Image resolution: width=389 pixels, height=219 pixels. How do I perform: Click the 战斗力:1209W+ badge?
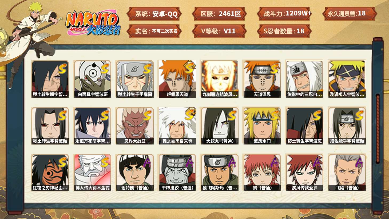(x=284, y=14)
